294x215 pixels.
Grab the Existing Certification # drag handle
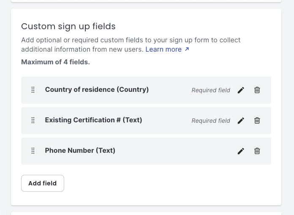pos(33,120)
